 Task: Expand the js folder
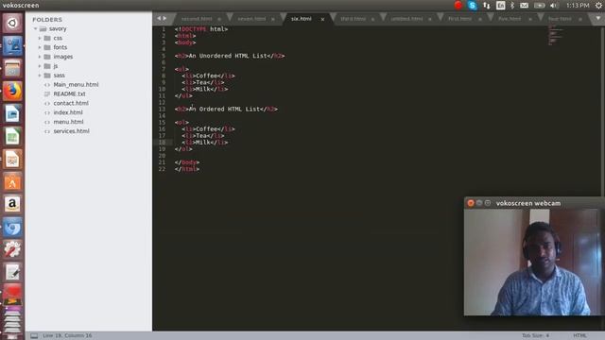click(40, 66)
